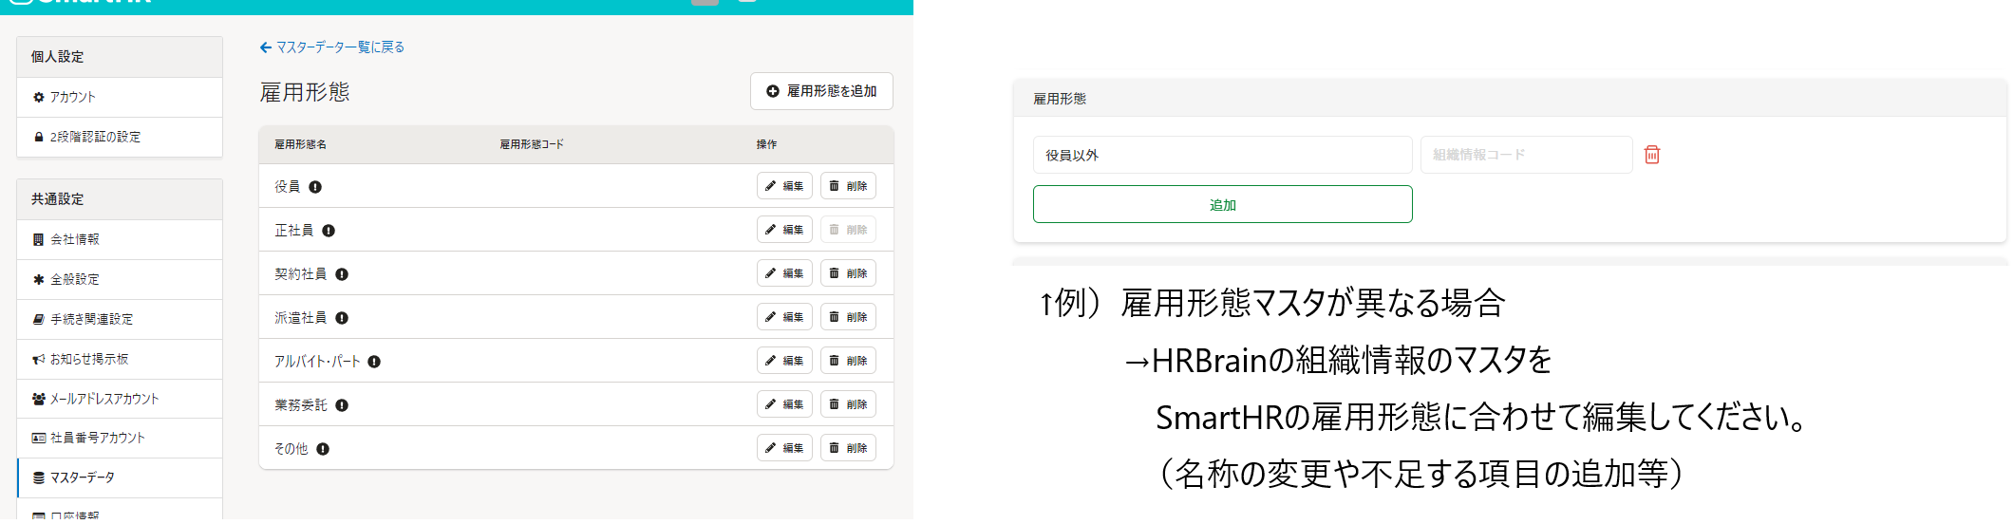Image resolution: width=2013 pixels, height=524 pixels.
Task: Click the gear icon next to アカウント
Action: point(39,97)
